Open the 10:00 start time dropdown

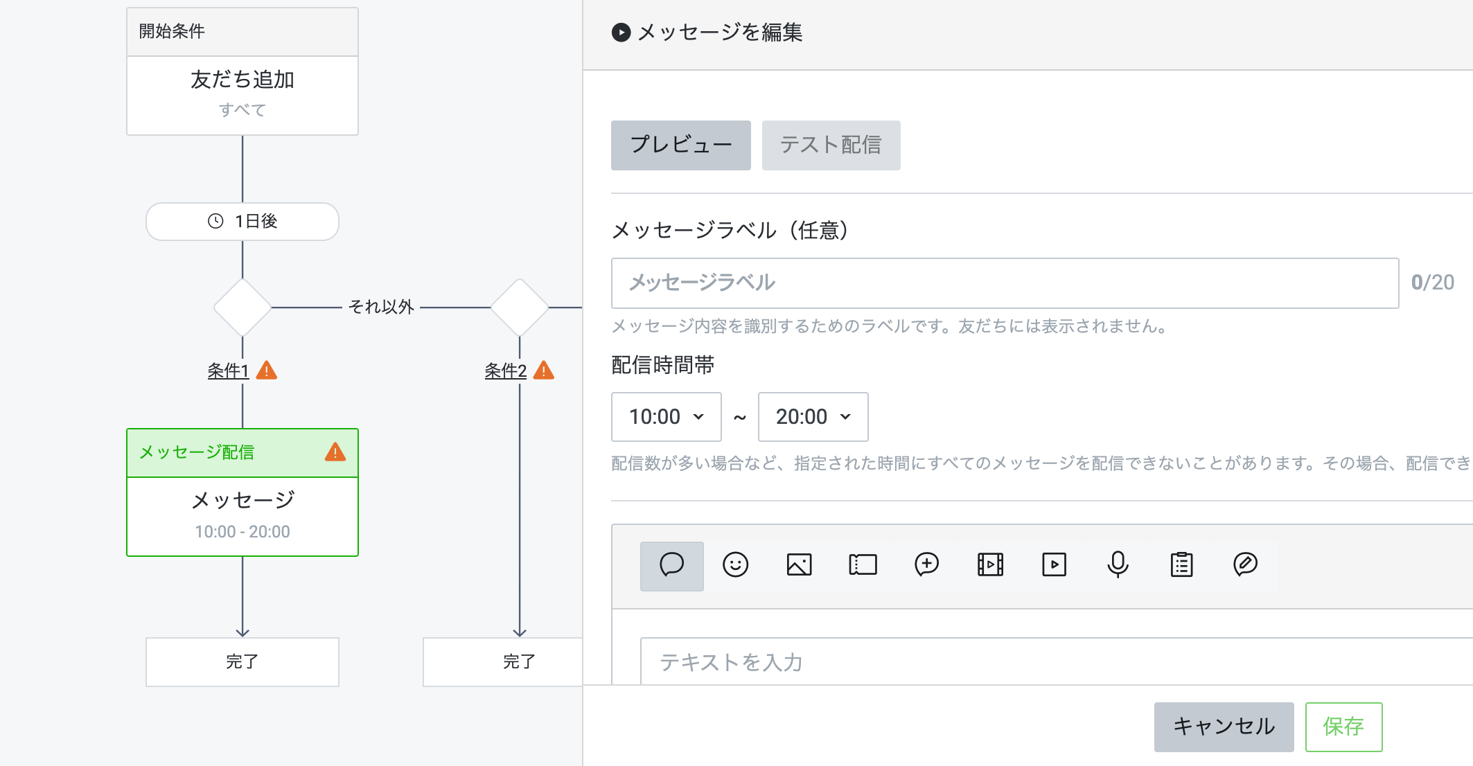coord(666,417)
